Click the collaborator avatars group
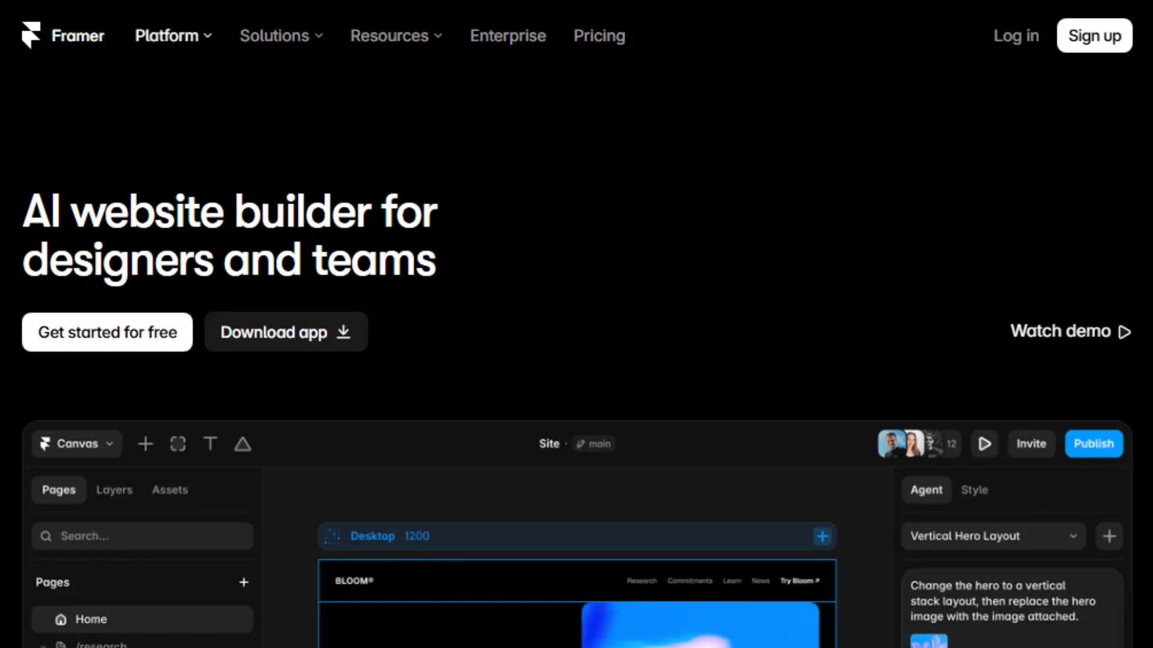This screenshot has width=1153, height=648. 918,444
